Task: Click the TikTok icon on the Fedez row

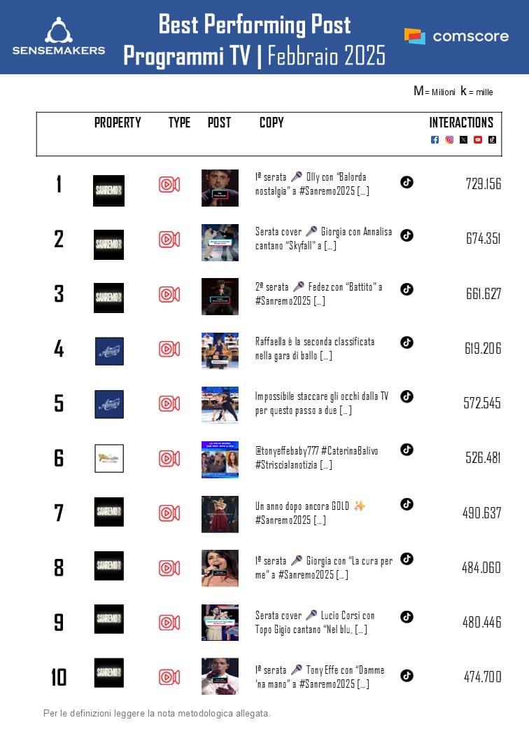Action: tap(407, 289)
